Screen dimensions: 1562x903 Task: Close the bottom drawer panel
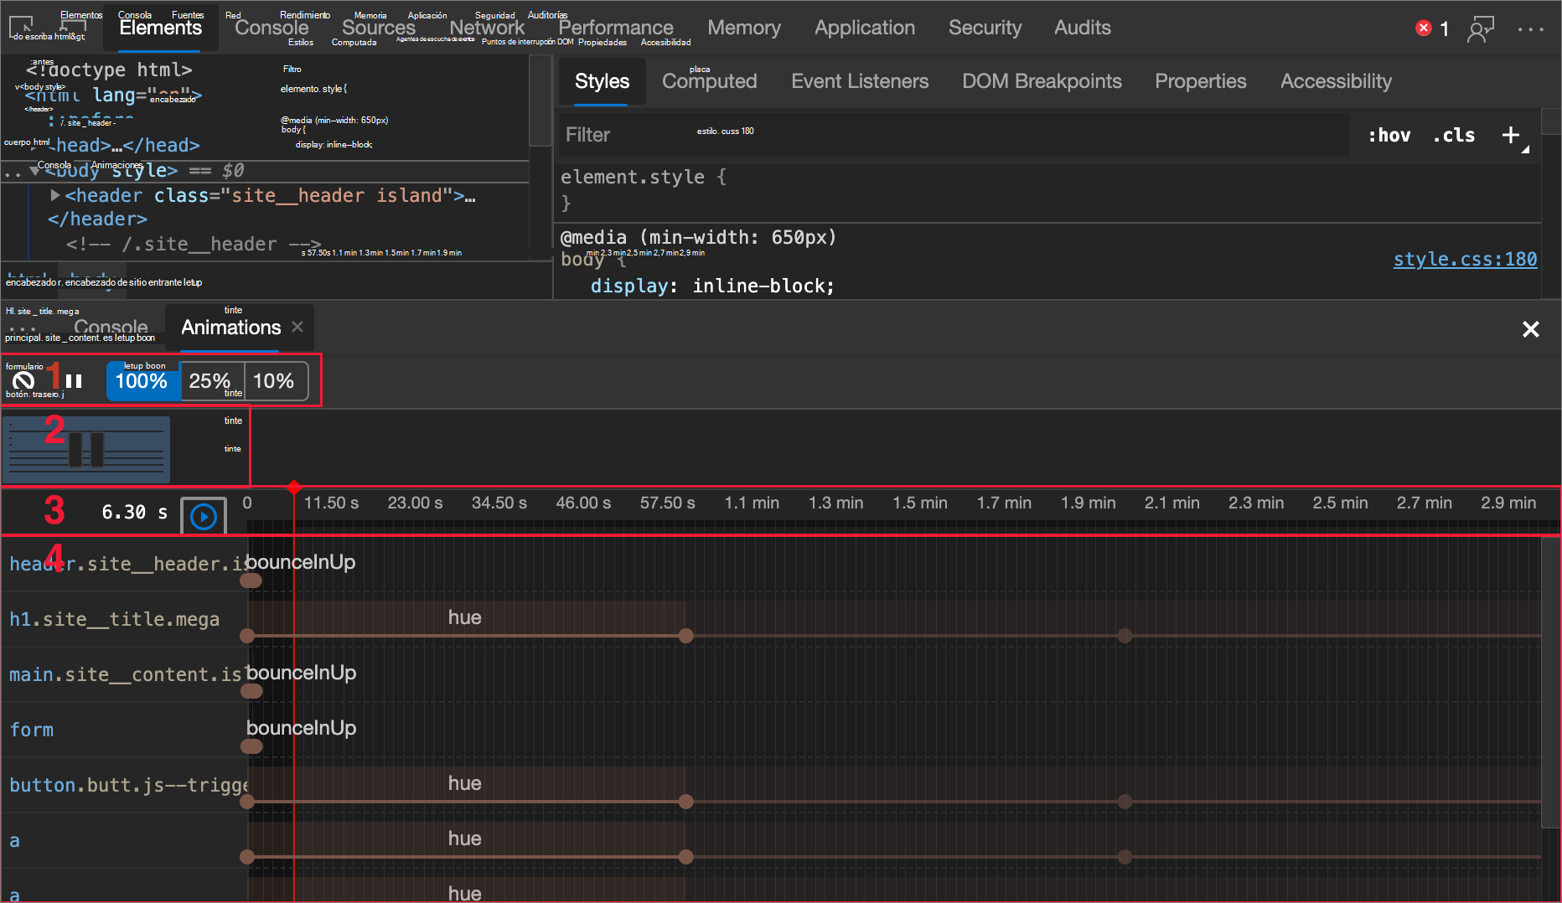pyautogui.click(x=1530, y=329)
